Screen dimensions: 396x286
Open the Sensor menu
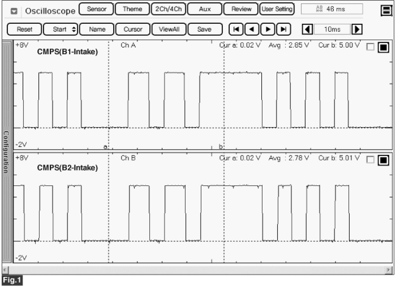[x=96, y=9]
